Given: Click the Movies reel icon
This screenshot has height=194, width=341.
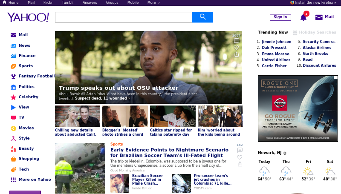Looking at the screenshot, I should pyautogui.click(x=13, y=128).
